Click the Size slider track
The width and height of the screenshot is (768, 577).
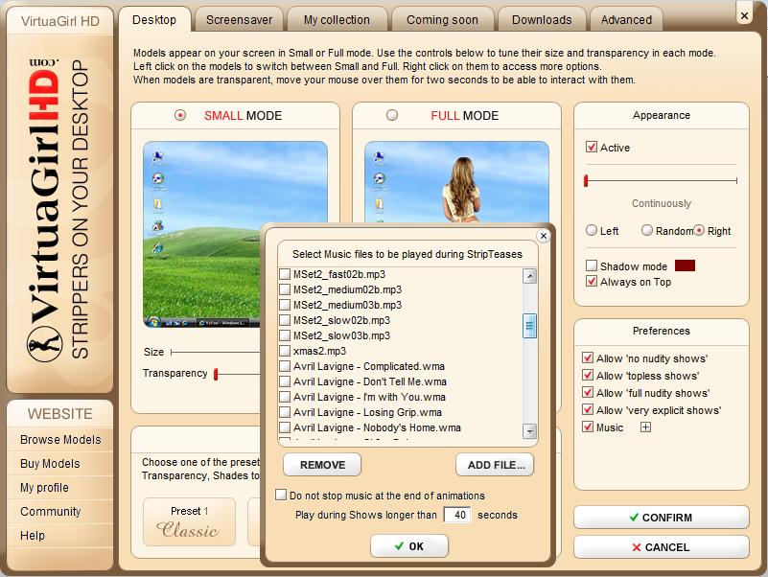(x=216, y=352)
